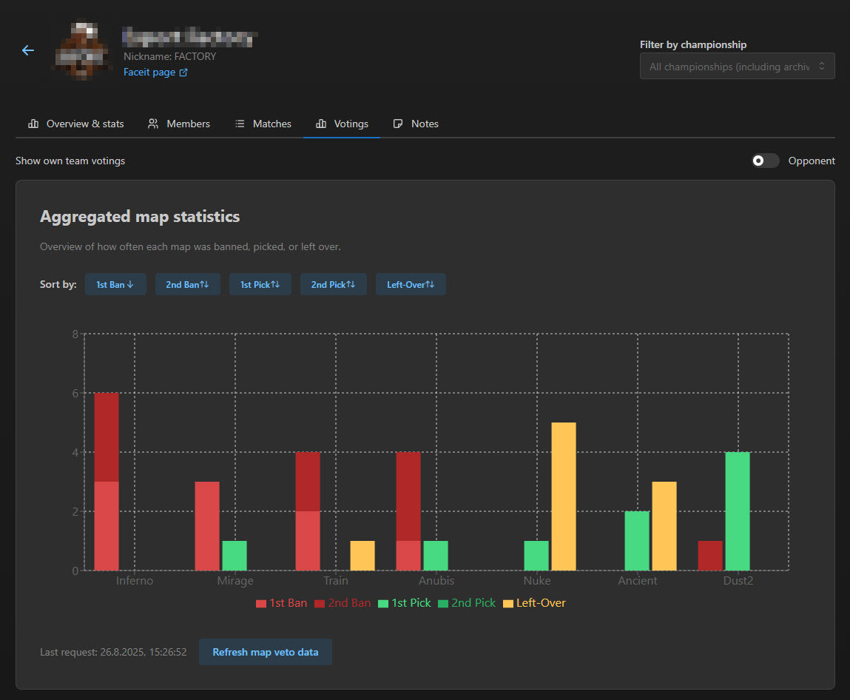Expand the Filter by championship dropdown
Image resolution: width=850 pixels, height=700 pixels.
coord(737,67)
